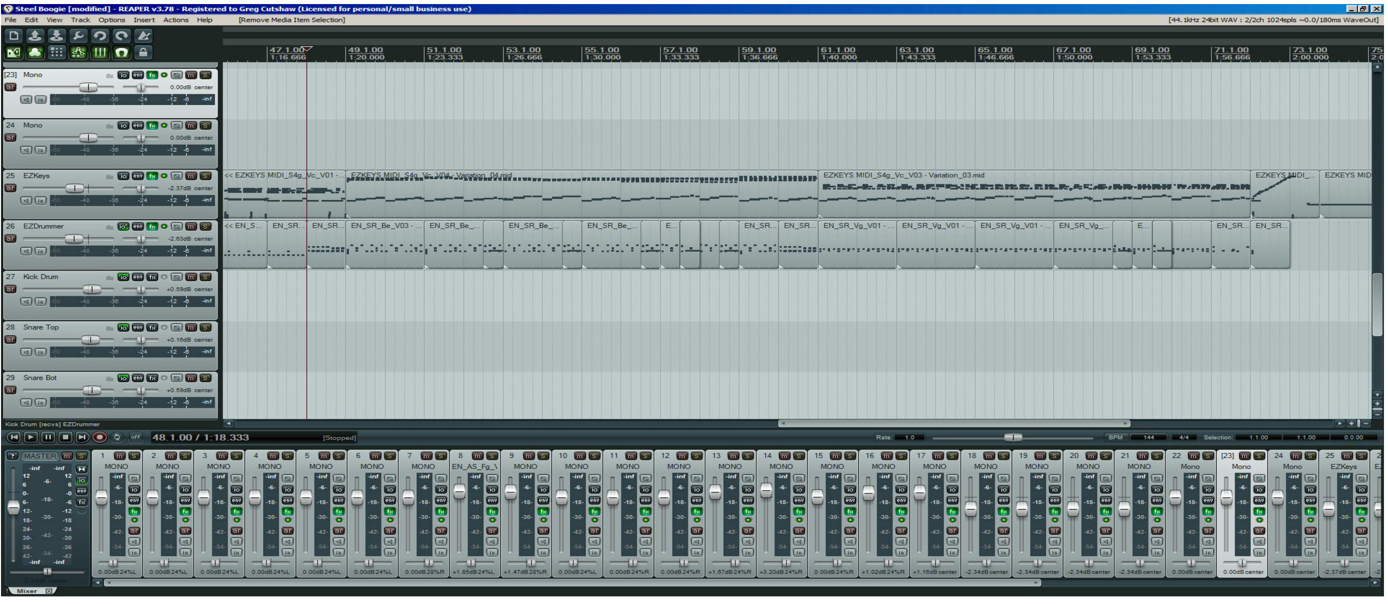Open the io routing button on track 24
Viewport: 1388px width, 604px height.
pos(123,125)
